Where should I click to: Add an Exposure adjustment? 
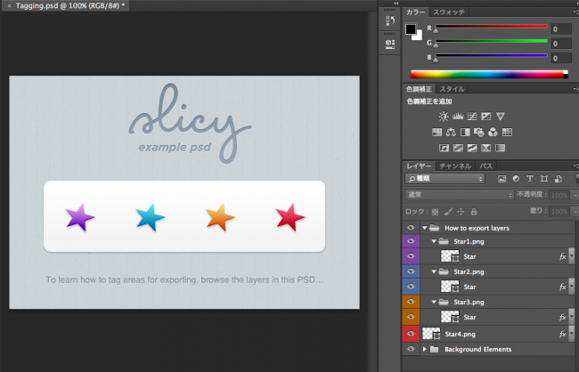tap(486, 117)
